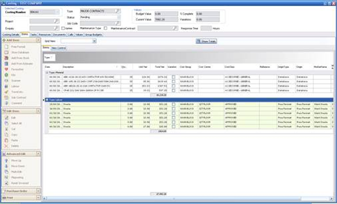Image resolution: width=337 pixels, height=204 pixels.
Task: Add item from Stock icon
Action: [7, 58]
